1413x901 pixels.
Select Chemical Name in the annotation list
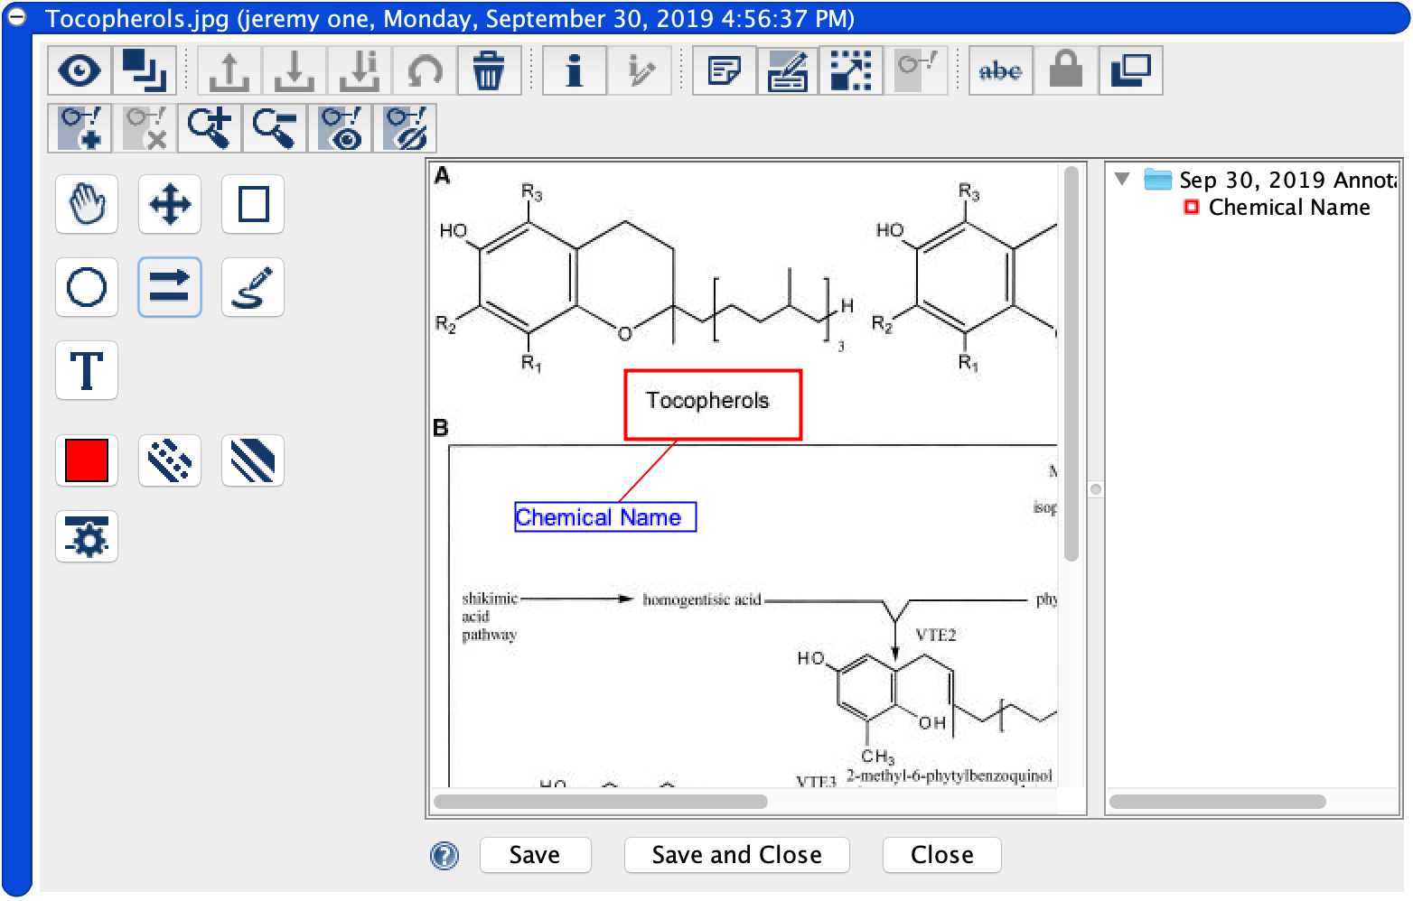pos(1289,207)
